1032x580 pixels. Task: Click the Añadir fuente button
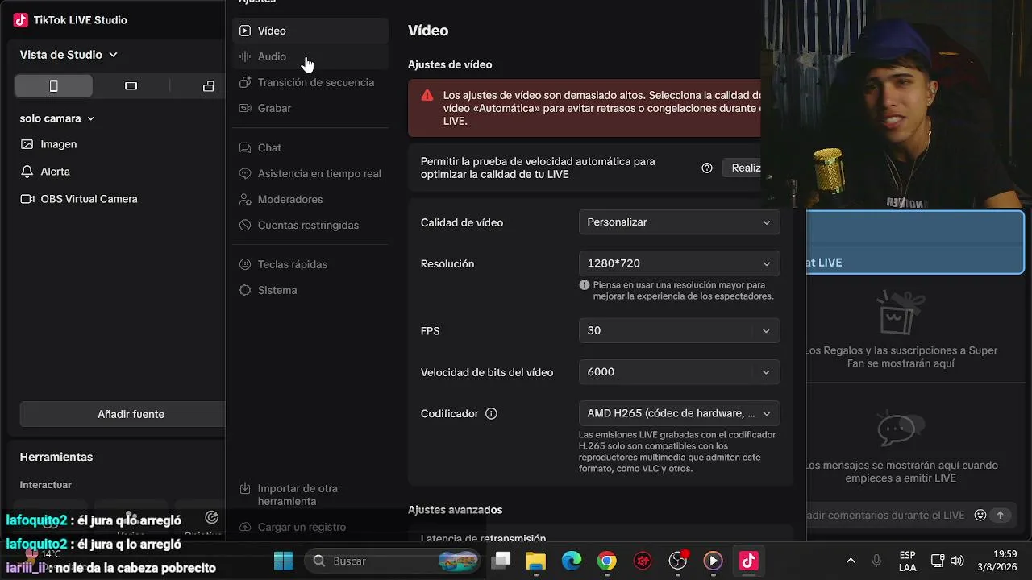tap(123, 414)
